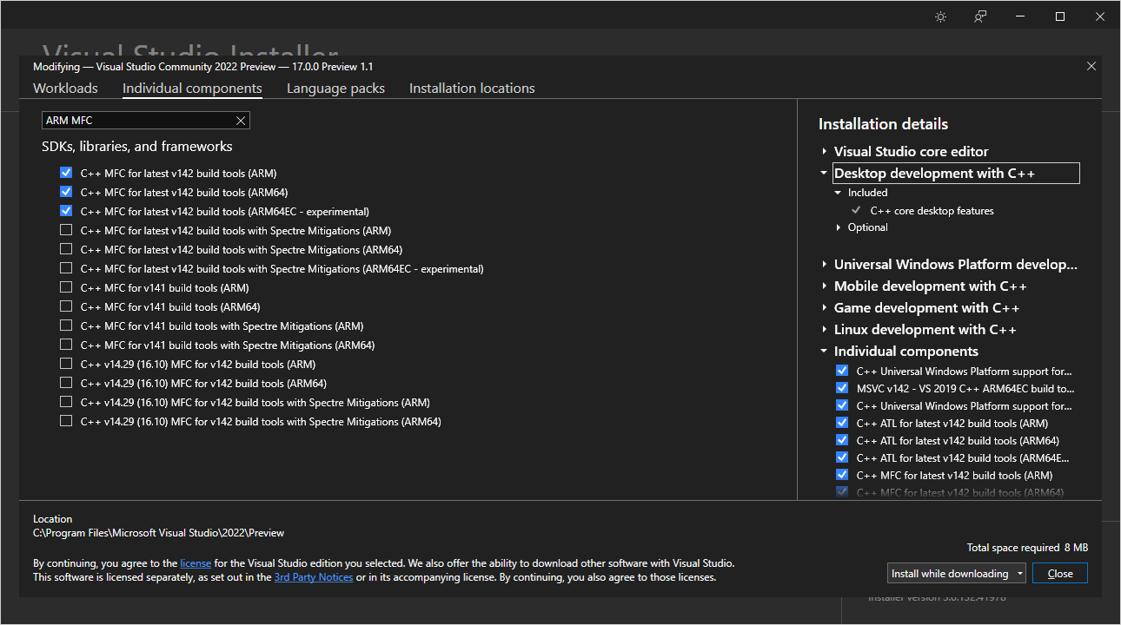The height and width of the screenshot is (625, 1121).
Task: Check MFC latest v142 with Spectre Mitigations (ARM64)
Action: tap(66, 250)
